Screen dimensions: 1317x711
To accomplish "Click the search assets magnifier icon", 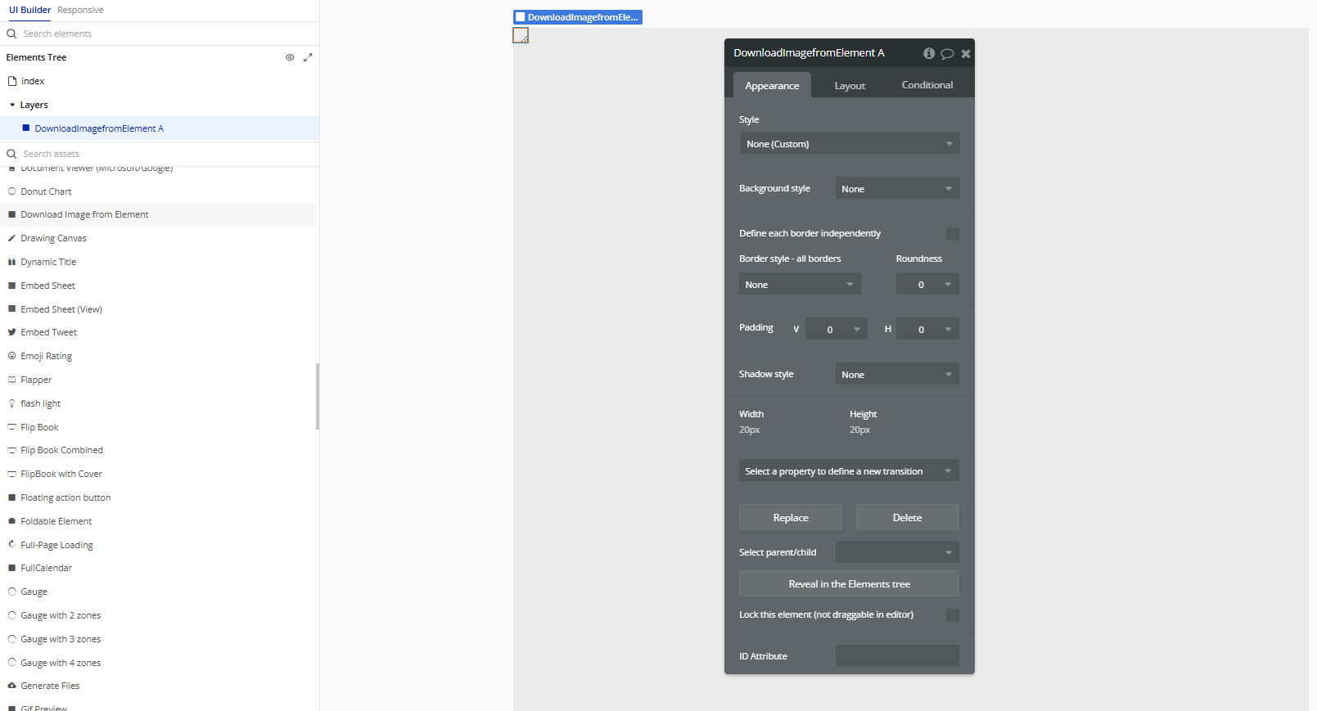I will (11, 154).
